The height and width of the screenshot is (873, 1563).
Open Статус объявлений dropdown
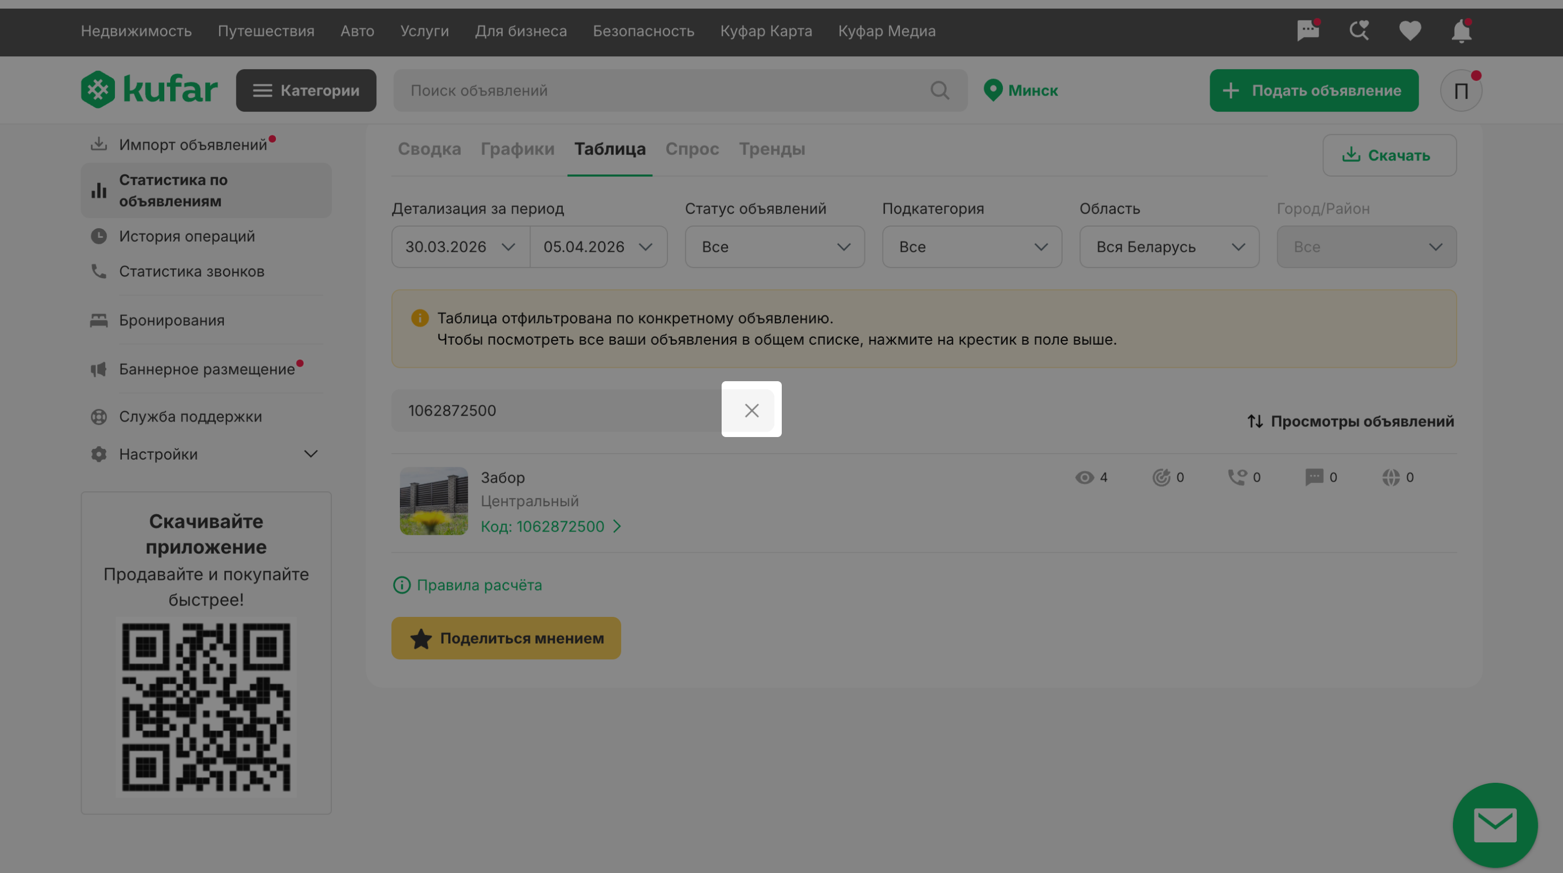coord(775,247)
